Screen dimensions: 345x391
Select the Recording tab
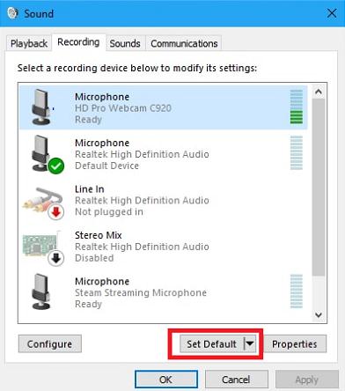78,42
